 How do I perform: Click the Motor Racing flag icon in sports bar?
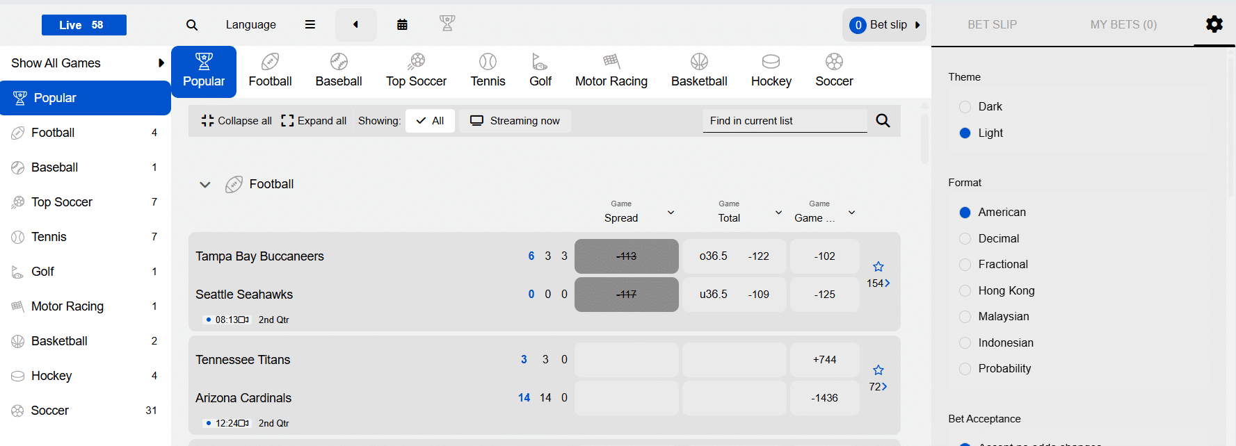(x=611, y=62)
